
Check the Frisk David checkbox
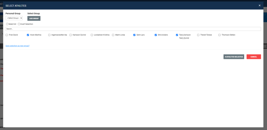pos(7,35)
